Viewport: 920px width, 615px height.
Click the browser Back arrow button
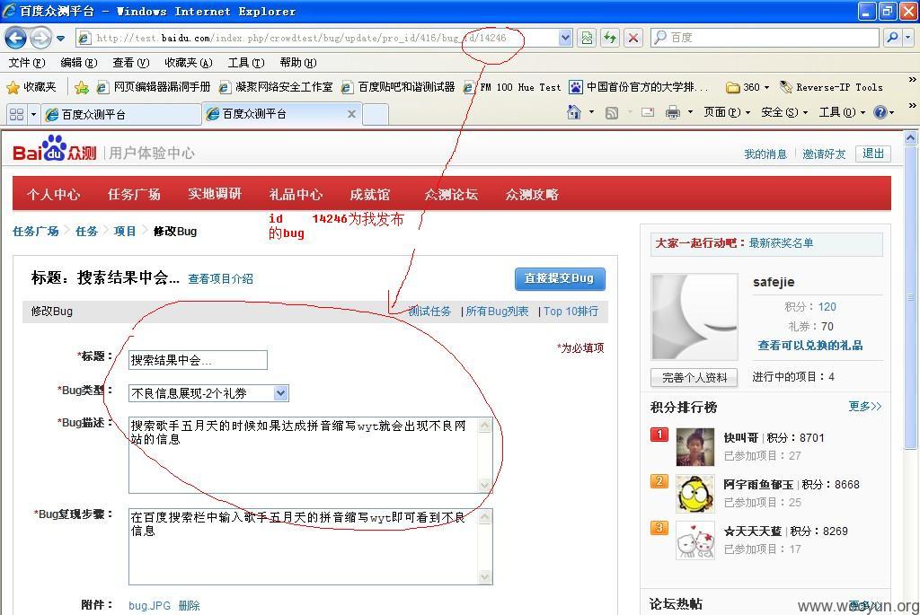coord(15,38)
